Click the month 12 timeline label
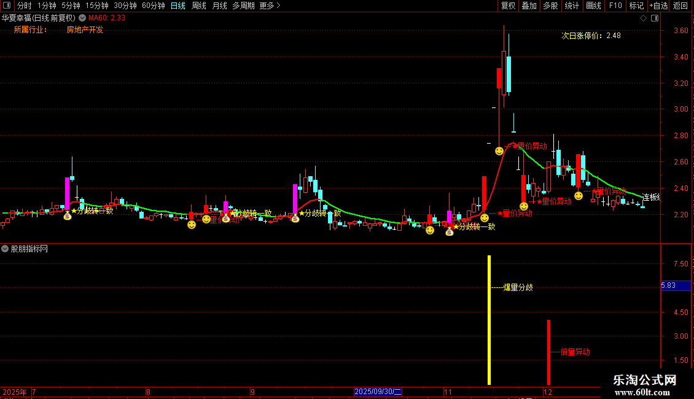 point(548,392)
